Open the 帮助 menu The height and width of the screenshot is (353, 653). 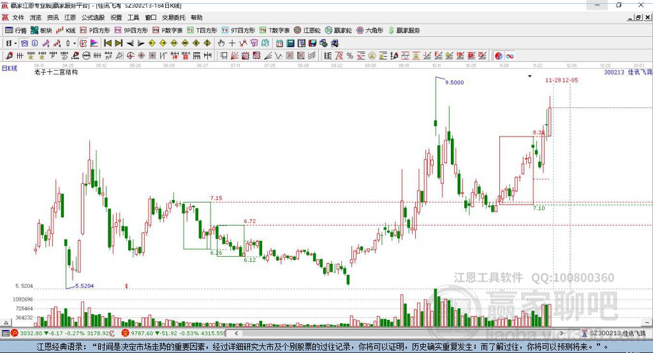(x=196, y=17)
